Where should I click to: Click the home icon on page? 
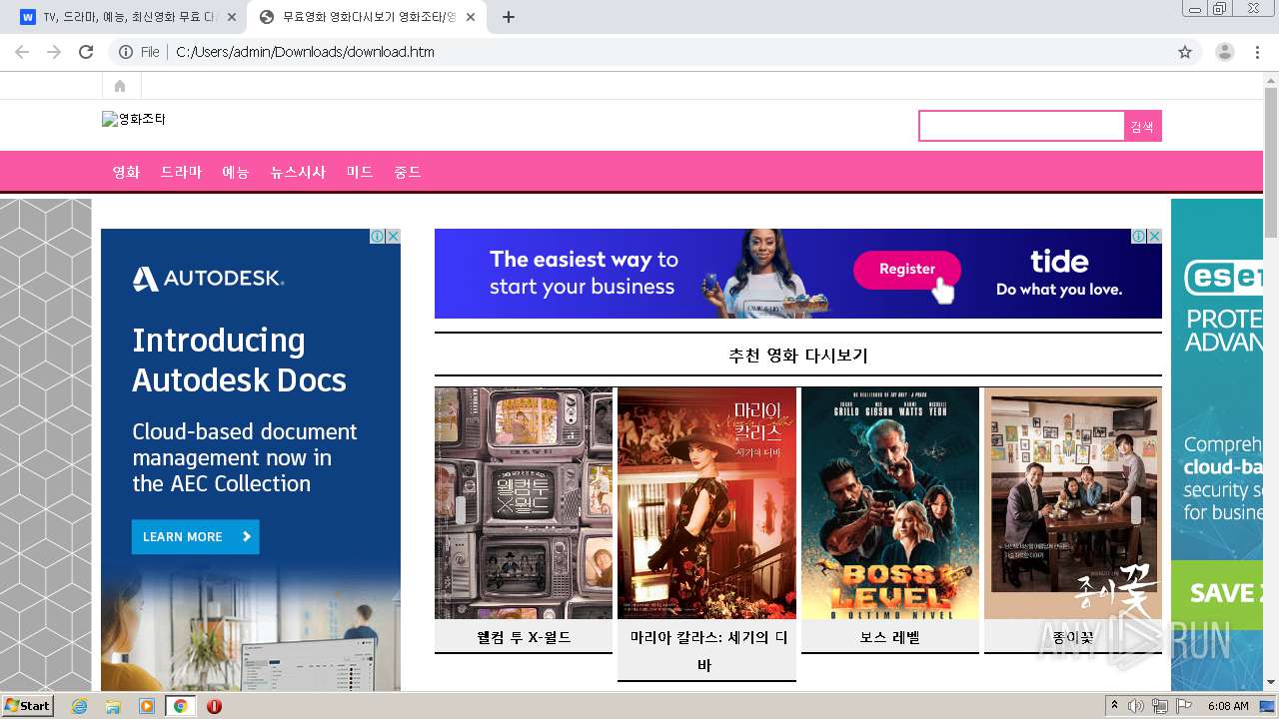(x=120, y=86)
